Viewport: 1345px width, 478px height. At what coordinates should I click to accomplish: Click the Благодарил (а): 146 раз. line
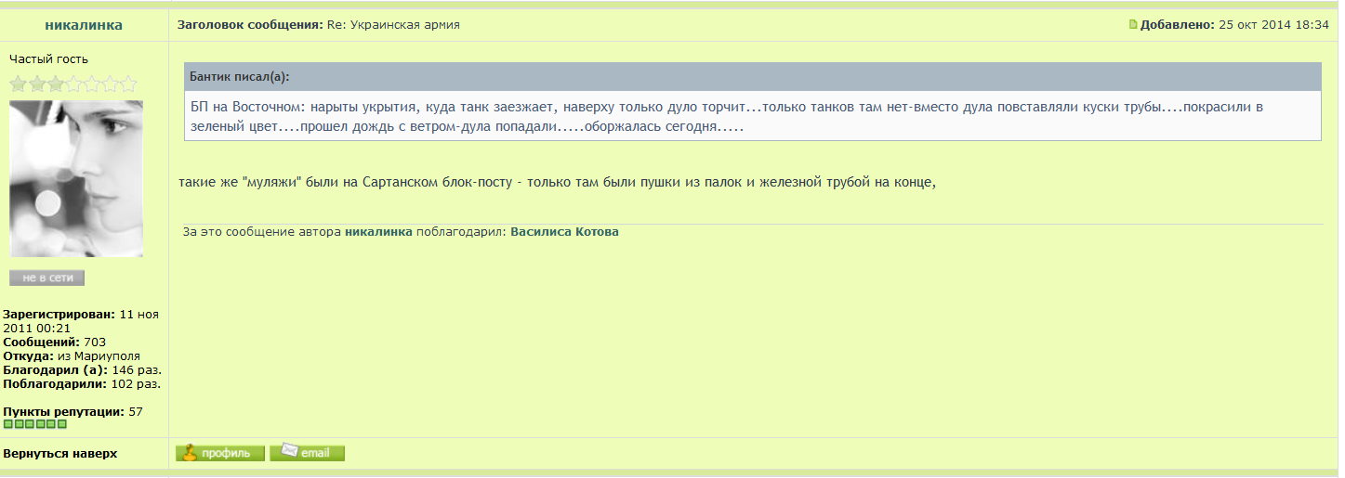point(83,369)
